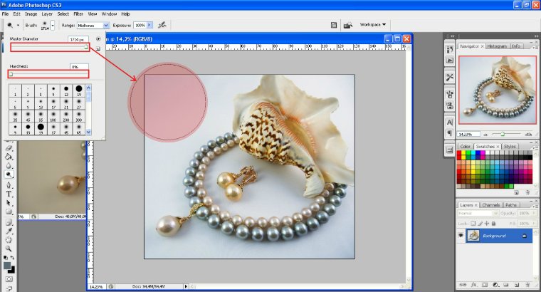
Task: Select the Notes tool
Action: [x=9, y=222]
